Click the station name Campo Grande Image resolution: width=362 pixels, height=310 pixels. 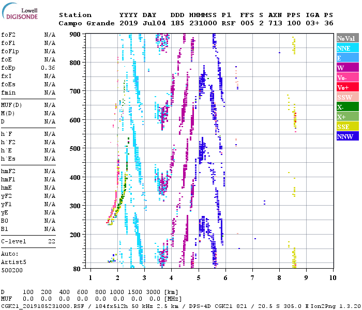(86, 23)
